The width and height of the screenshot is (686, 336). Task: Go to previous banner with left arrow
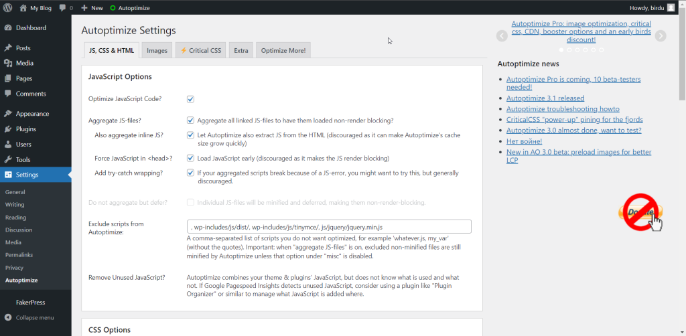(x=502, y=36)
